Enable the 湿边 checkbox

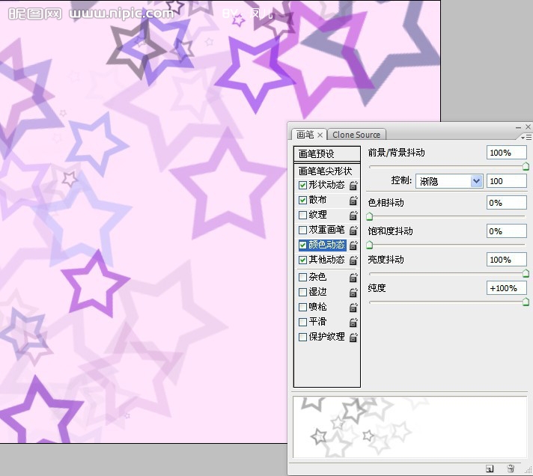302,292
